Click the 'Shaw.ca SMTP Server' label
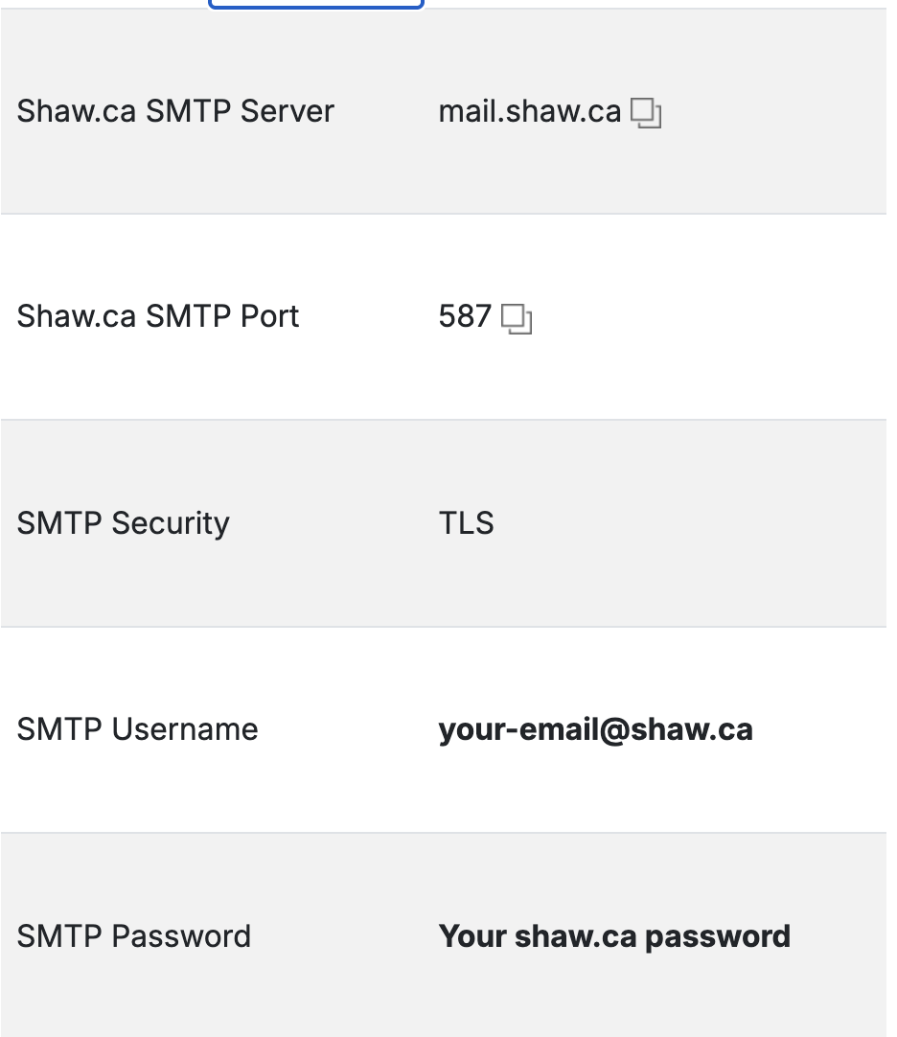 coord(175,111)
